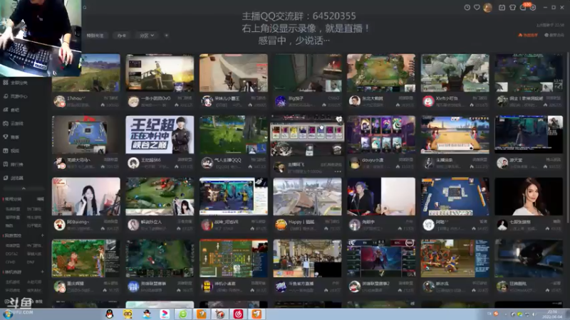Open 17shou's stream thumbnail
570x320 pixels.
(85, 73)
